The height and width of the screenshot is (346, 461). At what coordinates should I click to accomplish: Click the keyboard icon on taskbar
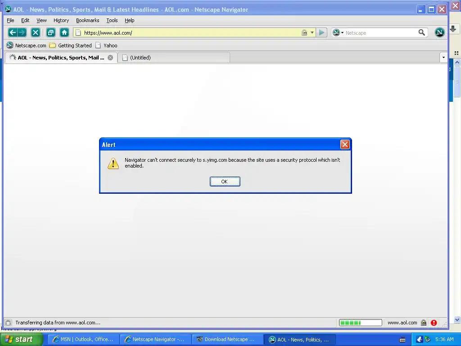[402, 340]
